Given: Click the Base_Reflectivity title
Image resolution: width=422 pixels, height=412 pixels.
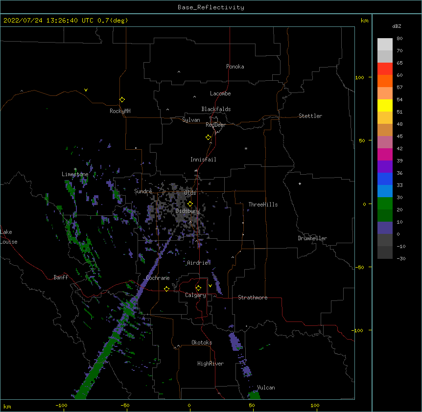Looking at the screenshot, I should click(211, 7).
